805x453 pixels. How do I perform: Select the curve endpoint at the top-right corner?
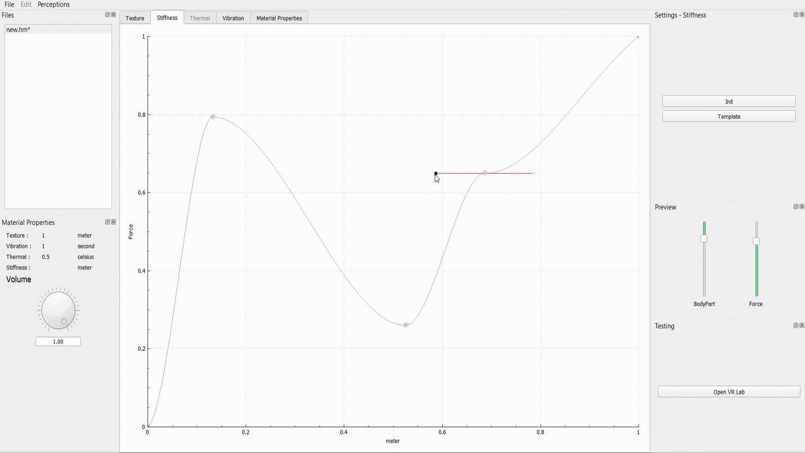tap(638, 37)
